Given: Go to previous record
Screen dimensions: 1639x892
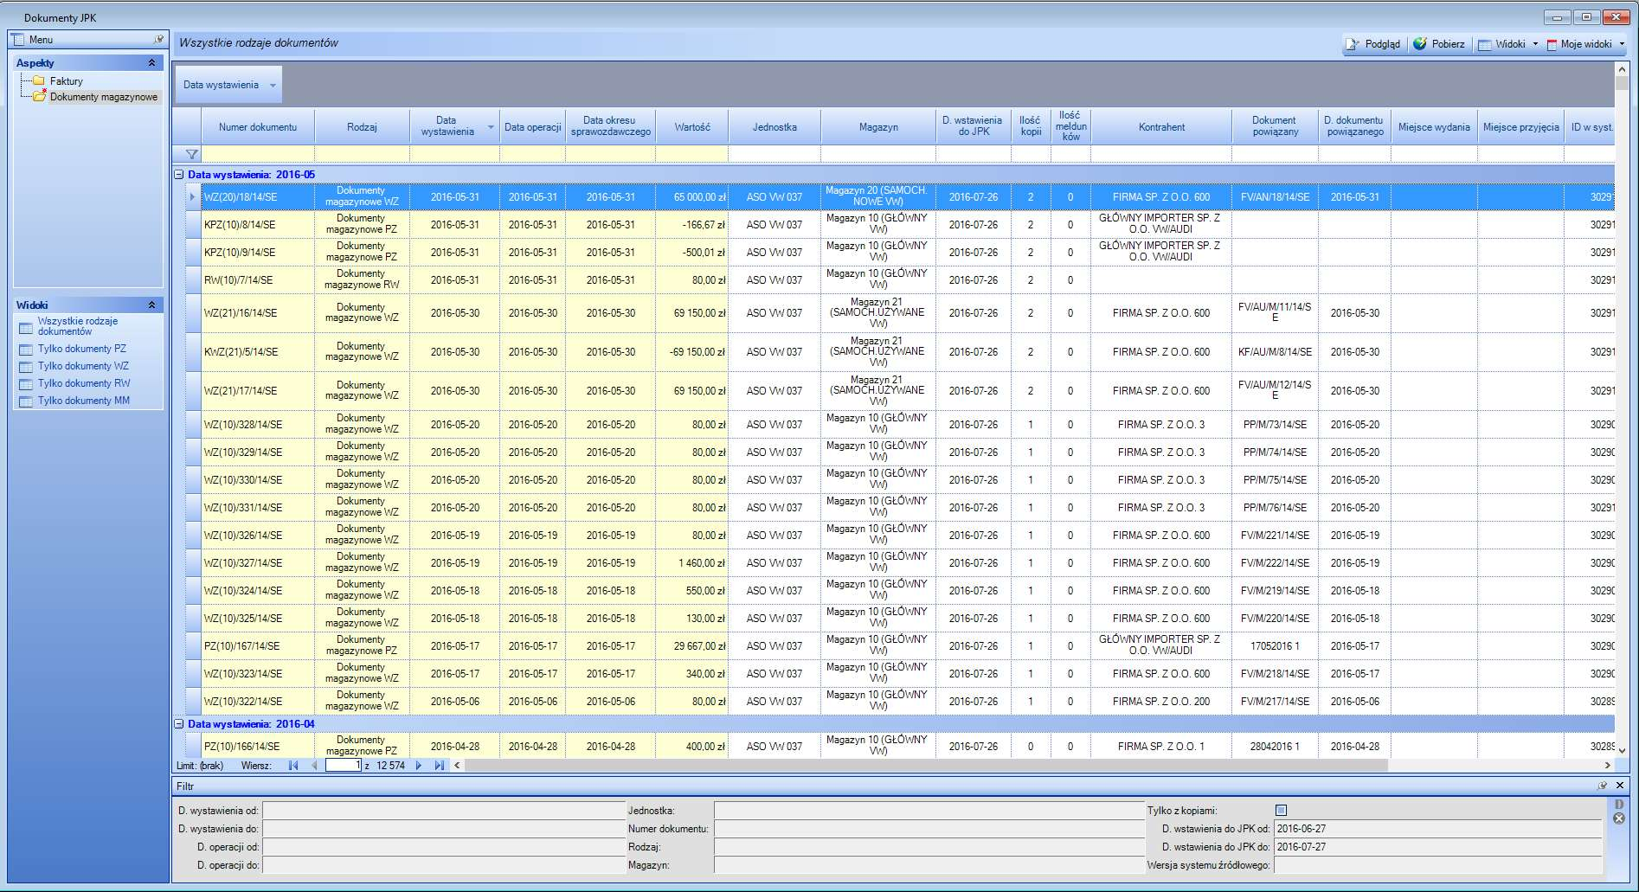Looking at the screenshot, I should point(314,766).
